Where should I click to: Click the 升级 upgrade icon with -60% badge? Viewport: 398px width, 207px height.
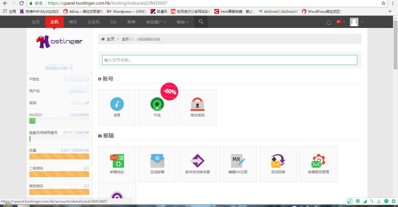pyautogui.click(x=157, y=107)
